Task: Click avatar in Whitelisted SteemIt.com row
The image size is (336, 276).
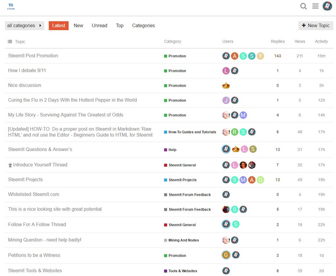Action: (x=226, y=195)
